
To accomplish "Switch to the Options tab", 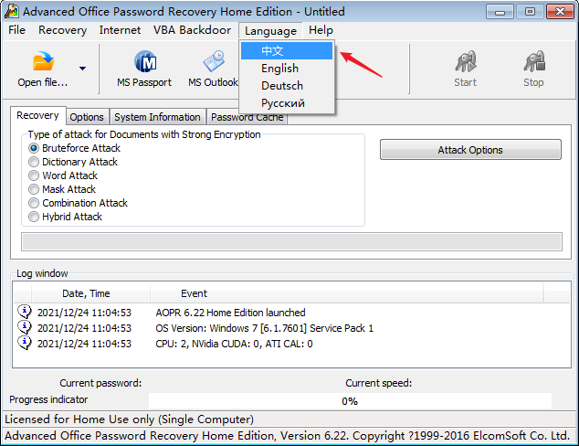I will [x=87, y=117].
